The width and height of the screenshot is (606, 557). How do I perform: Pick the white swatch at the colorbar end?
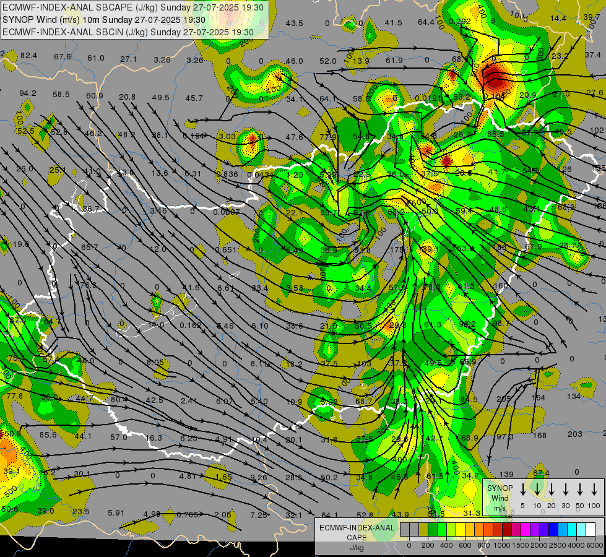coord(590,530)
